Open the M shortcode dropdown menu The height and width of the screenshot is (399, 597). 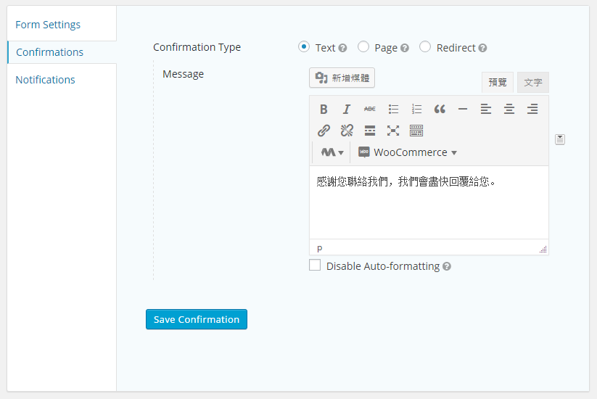332,152
